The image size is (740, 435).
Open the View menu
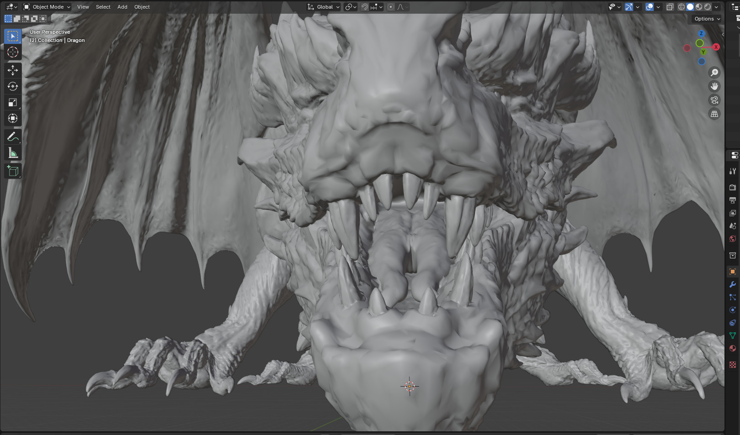[x=83, y=7]
